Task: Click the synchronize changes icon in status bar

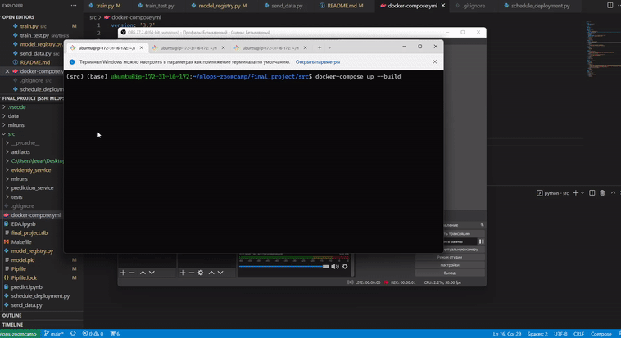Action: tap(73, 334)
